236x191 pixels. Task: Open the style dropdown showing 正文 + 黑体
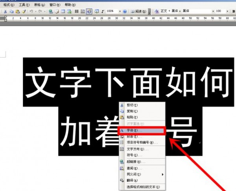[180, 11]
